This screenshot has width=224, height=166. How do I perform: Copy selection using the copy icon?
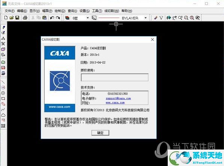click(x=39, y=18)
